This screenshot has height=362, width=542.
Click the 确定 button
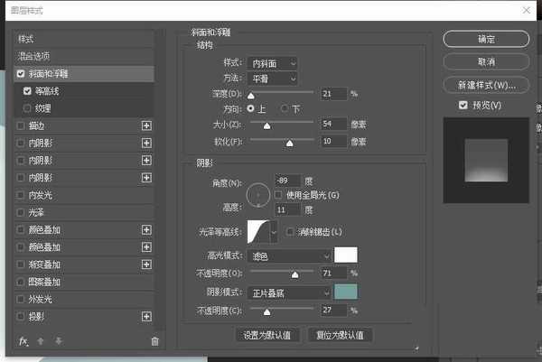pyautogui.click(x=485, y=39)
